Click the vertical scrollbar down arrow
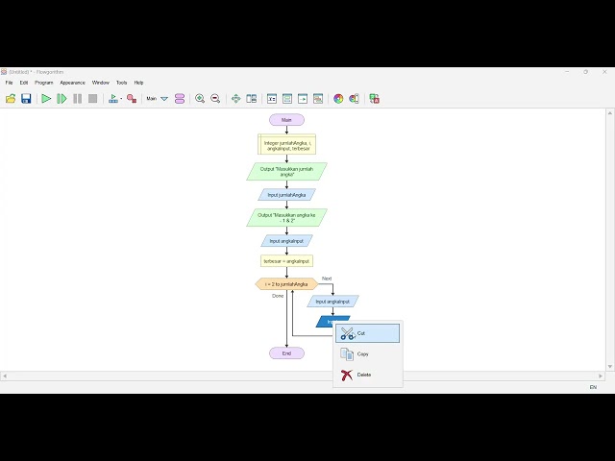The width and height of the screenshot is (615, 461). [x=610, y=367]
